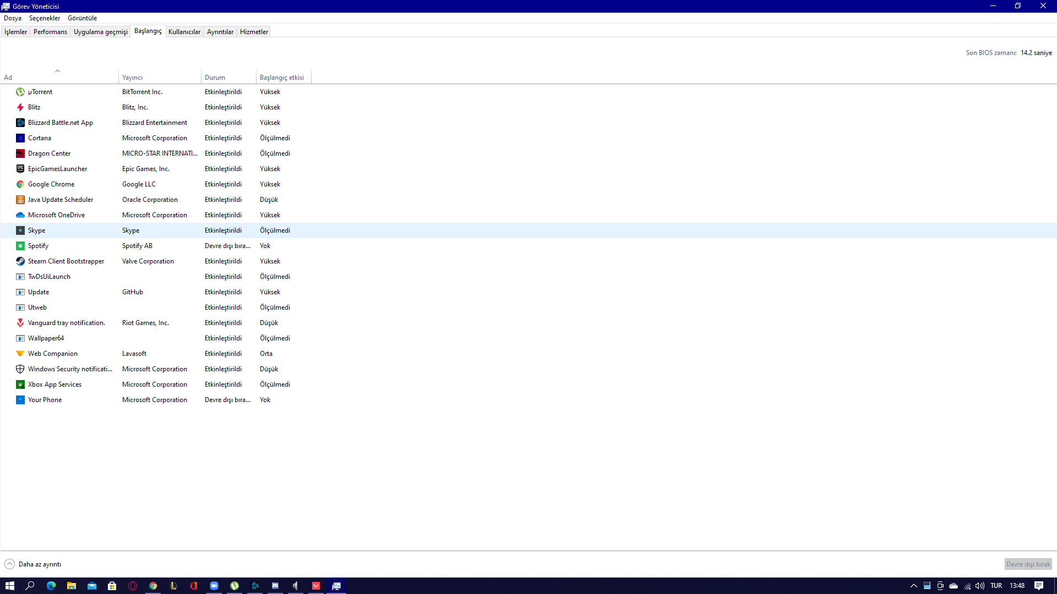Click the Vanguard tray notification icon
This screenshot has height=594, width=1057.
pos(20,323)
